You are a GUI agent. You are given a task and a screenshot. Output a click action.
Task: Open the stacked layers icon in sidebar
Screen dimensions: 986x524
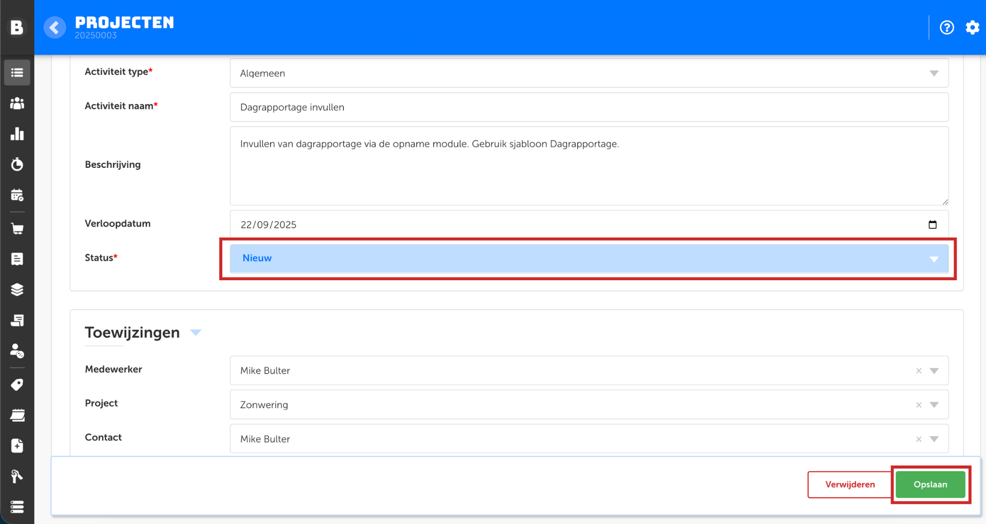17,290
